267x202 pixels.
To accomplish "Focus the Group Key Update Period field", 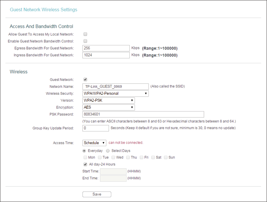I will (x=95, y=128).
